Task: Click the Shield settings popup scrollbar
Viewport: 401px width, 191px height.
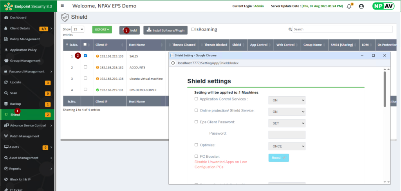Action: coord(385,90)
